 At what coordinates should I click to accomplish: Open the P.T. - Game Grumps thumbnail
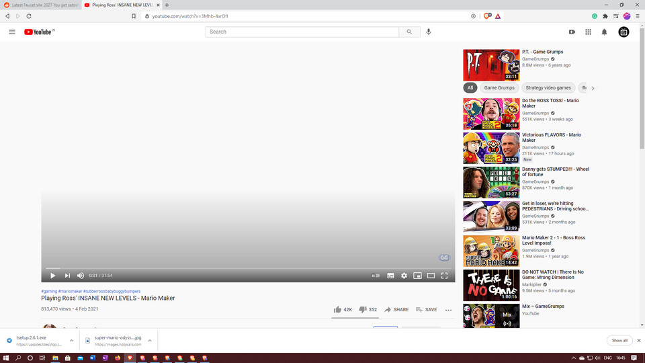(x=491, y=65)
